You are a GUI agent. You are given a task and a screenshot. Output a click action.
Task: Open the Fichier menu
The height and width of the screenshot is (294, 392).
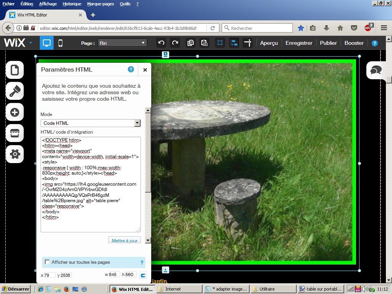click(8, 4)
